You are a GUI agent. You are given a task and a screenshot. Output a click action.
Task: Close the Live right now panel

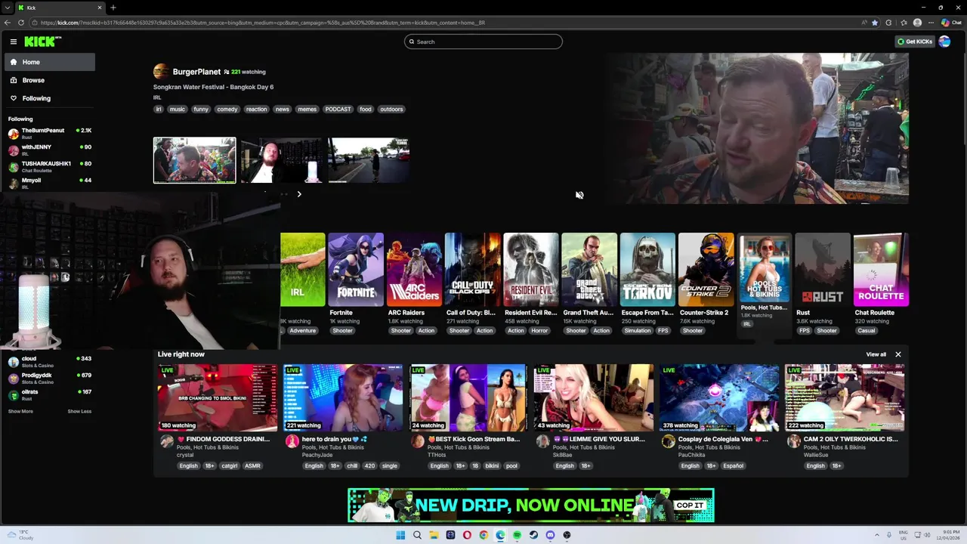(x=898, y=354)
